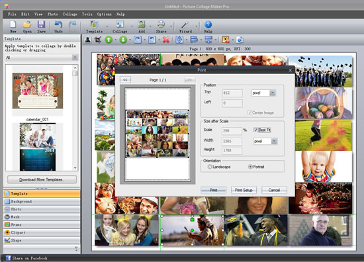
Task: Open the Options menu
Action: tap(104, 14)
